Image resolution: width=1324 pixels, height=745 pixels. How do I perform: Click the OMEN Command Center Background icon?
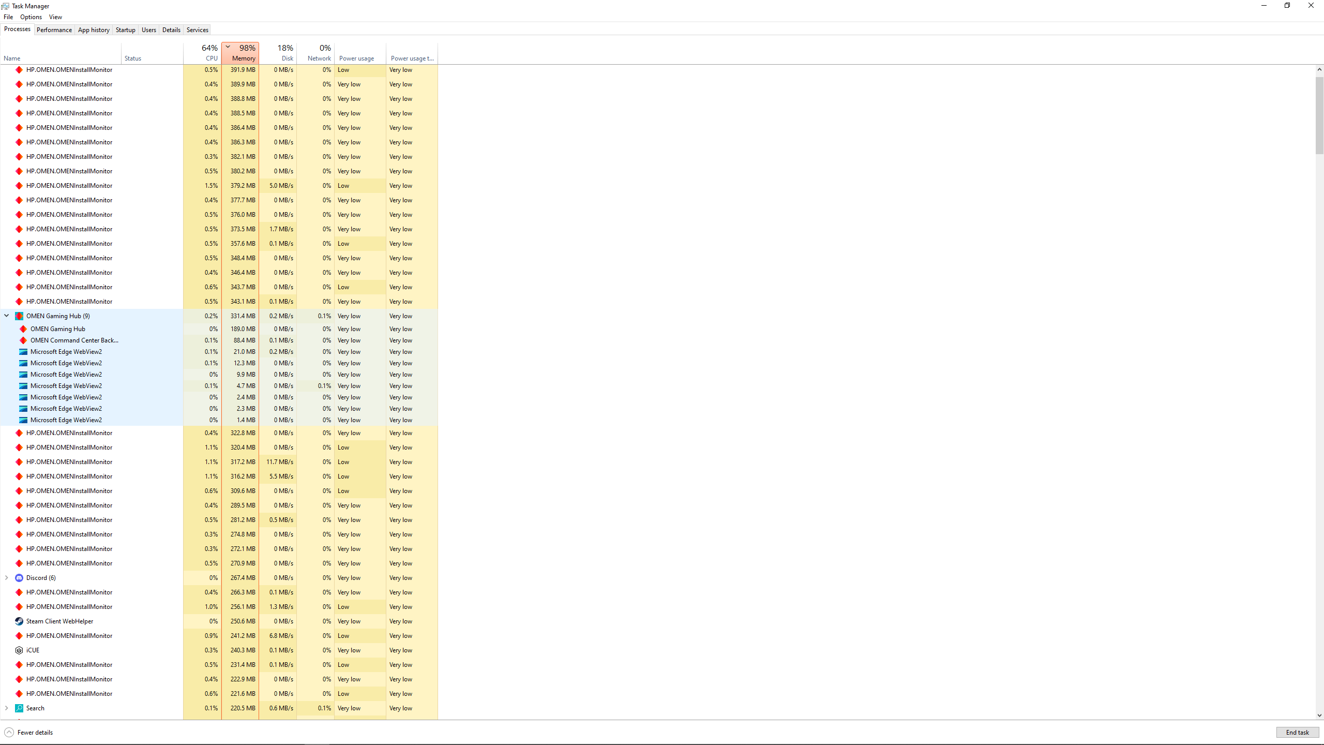[x=23, y=340]
